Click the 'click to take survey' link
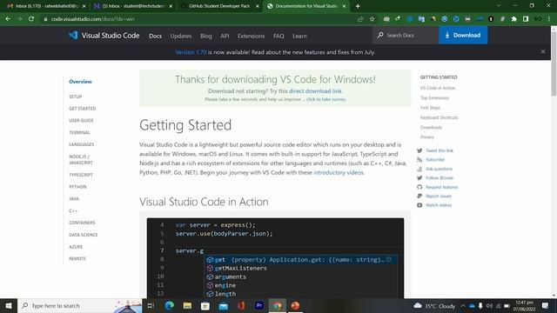This screenshot has height=313, width=557. (x=325, y=99)
